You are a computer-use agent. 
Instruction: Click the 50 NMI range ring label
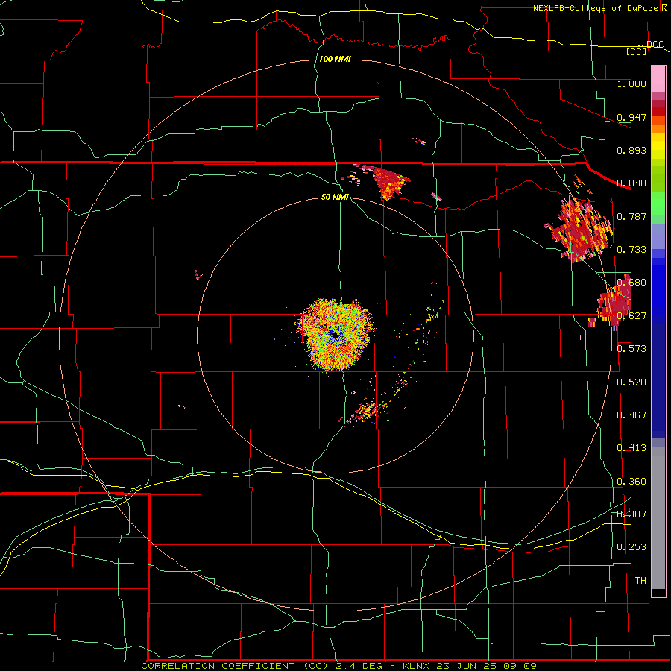pos(335,197)
